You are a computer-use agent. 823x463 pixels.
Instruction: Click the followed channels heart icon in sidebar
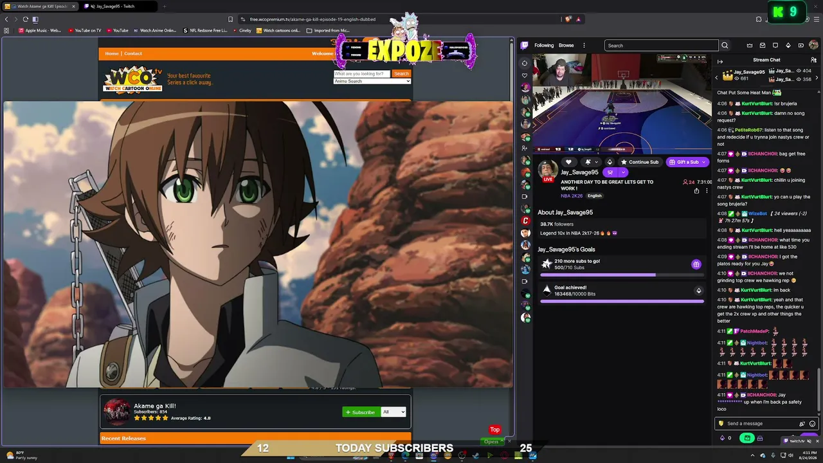click(x=525, y=75)
